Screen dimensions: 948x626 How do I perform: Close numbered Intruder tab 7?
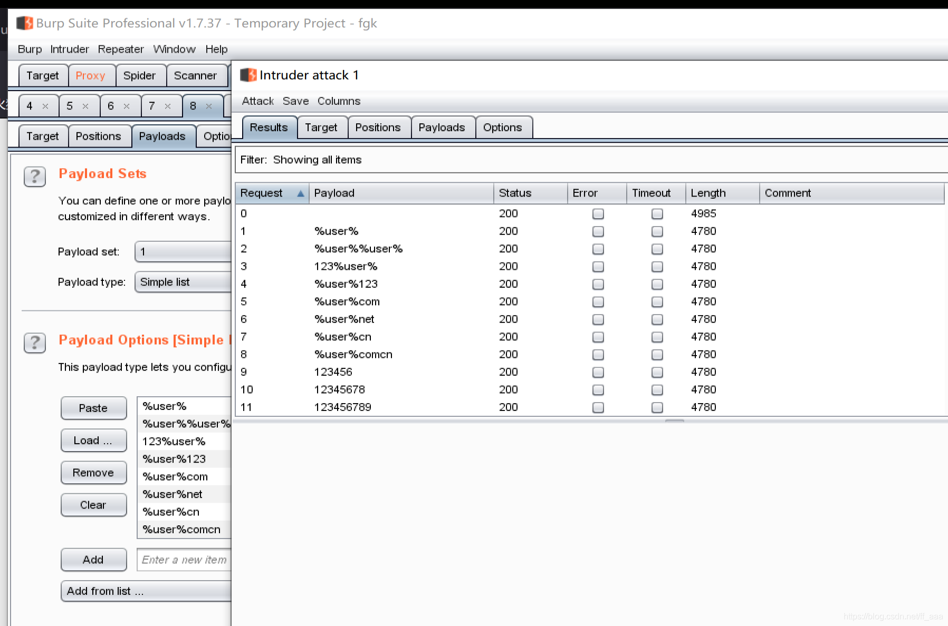[168, 106]
